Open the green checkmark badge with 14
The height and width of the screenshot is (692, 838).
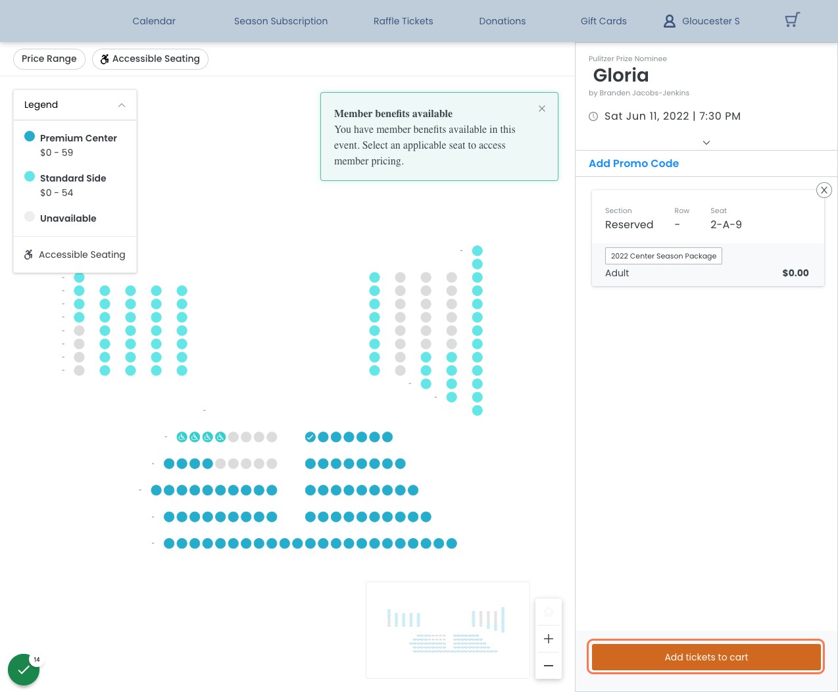click(x=24, y=670)
